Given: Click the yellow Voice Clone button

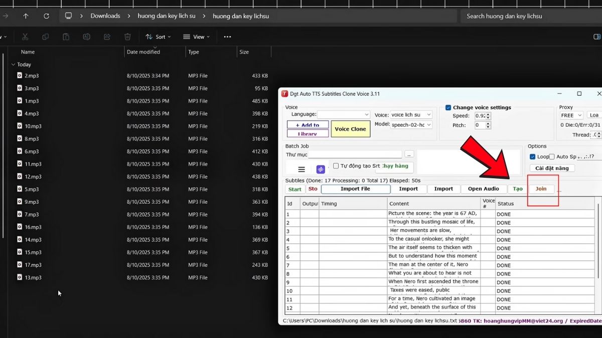Looking at the screenshot, I should click(350, 129).
